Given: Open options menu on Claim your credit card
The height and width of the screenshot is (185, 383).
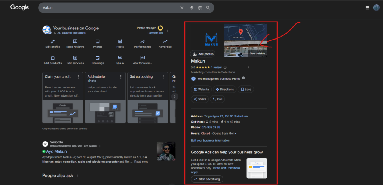Looking at the screenshot, I should 78,77.
